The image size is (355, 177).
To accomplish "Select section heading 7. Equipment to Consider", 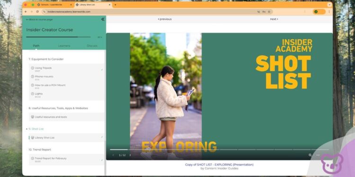I will (46, 59).
